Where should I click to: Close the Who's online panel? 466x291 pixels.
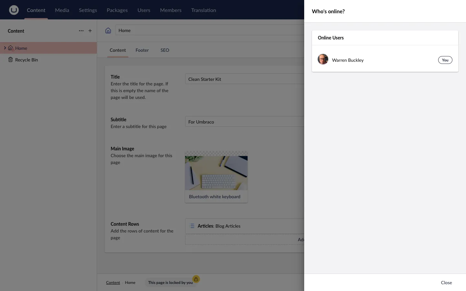point(446,283)
